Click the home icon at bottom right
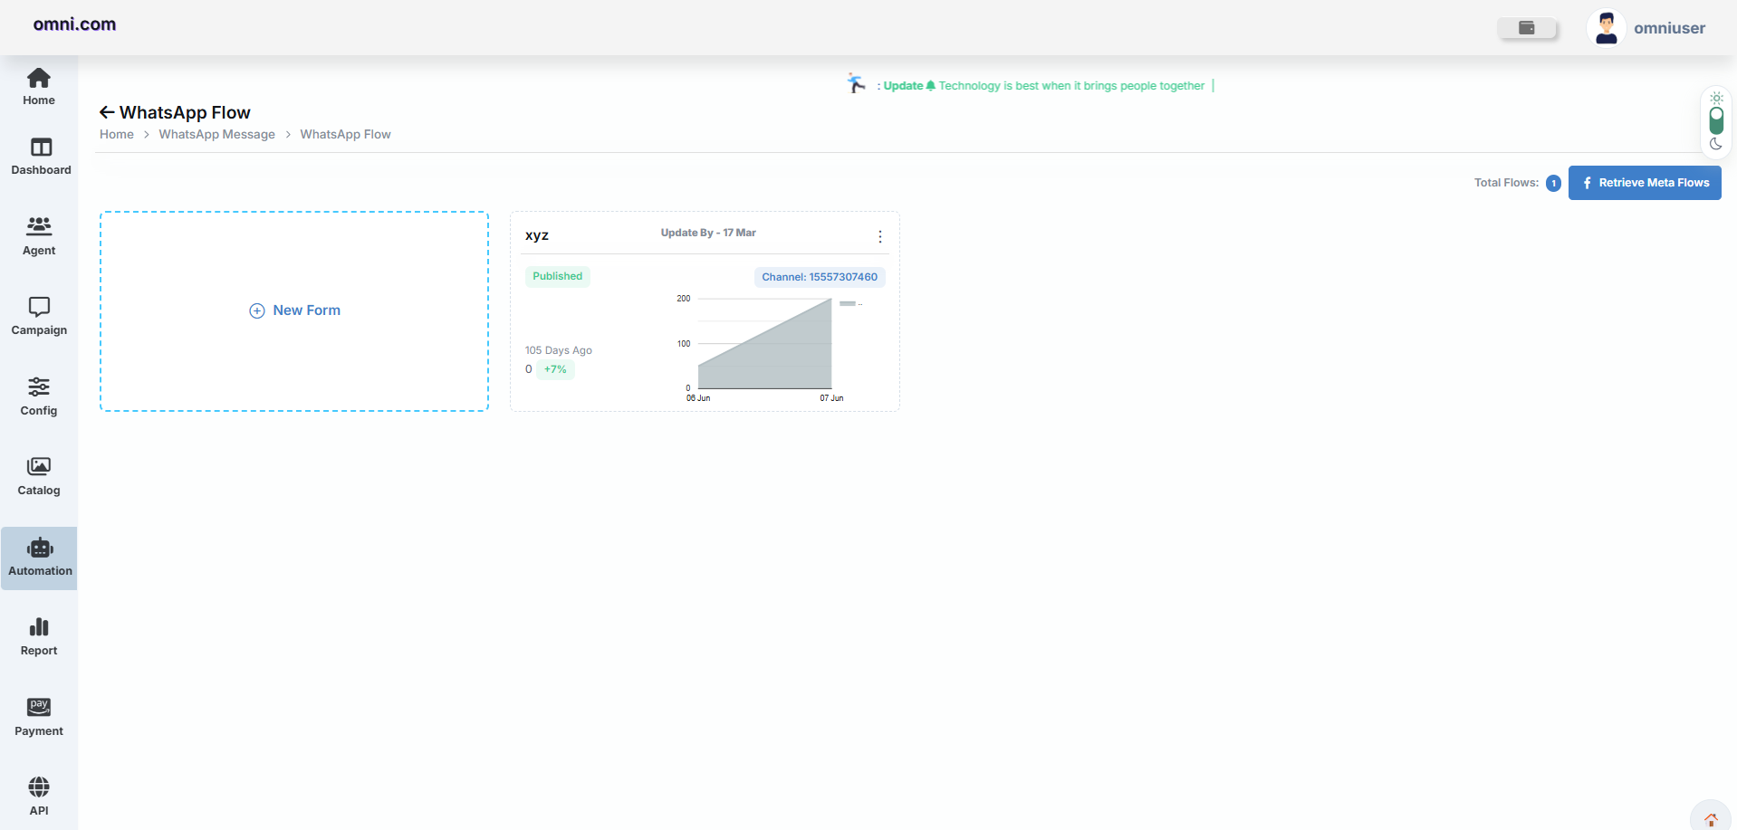 [x=1711, y=819]
